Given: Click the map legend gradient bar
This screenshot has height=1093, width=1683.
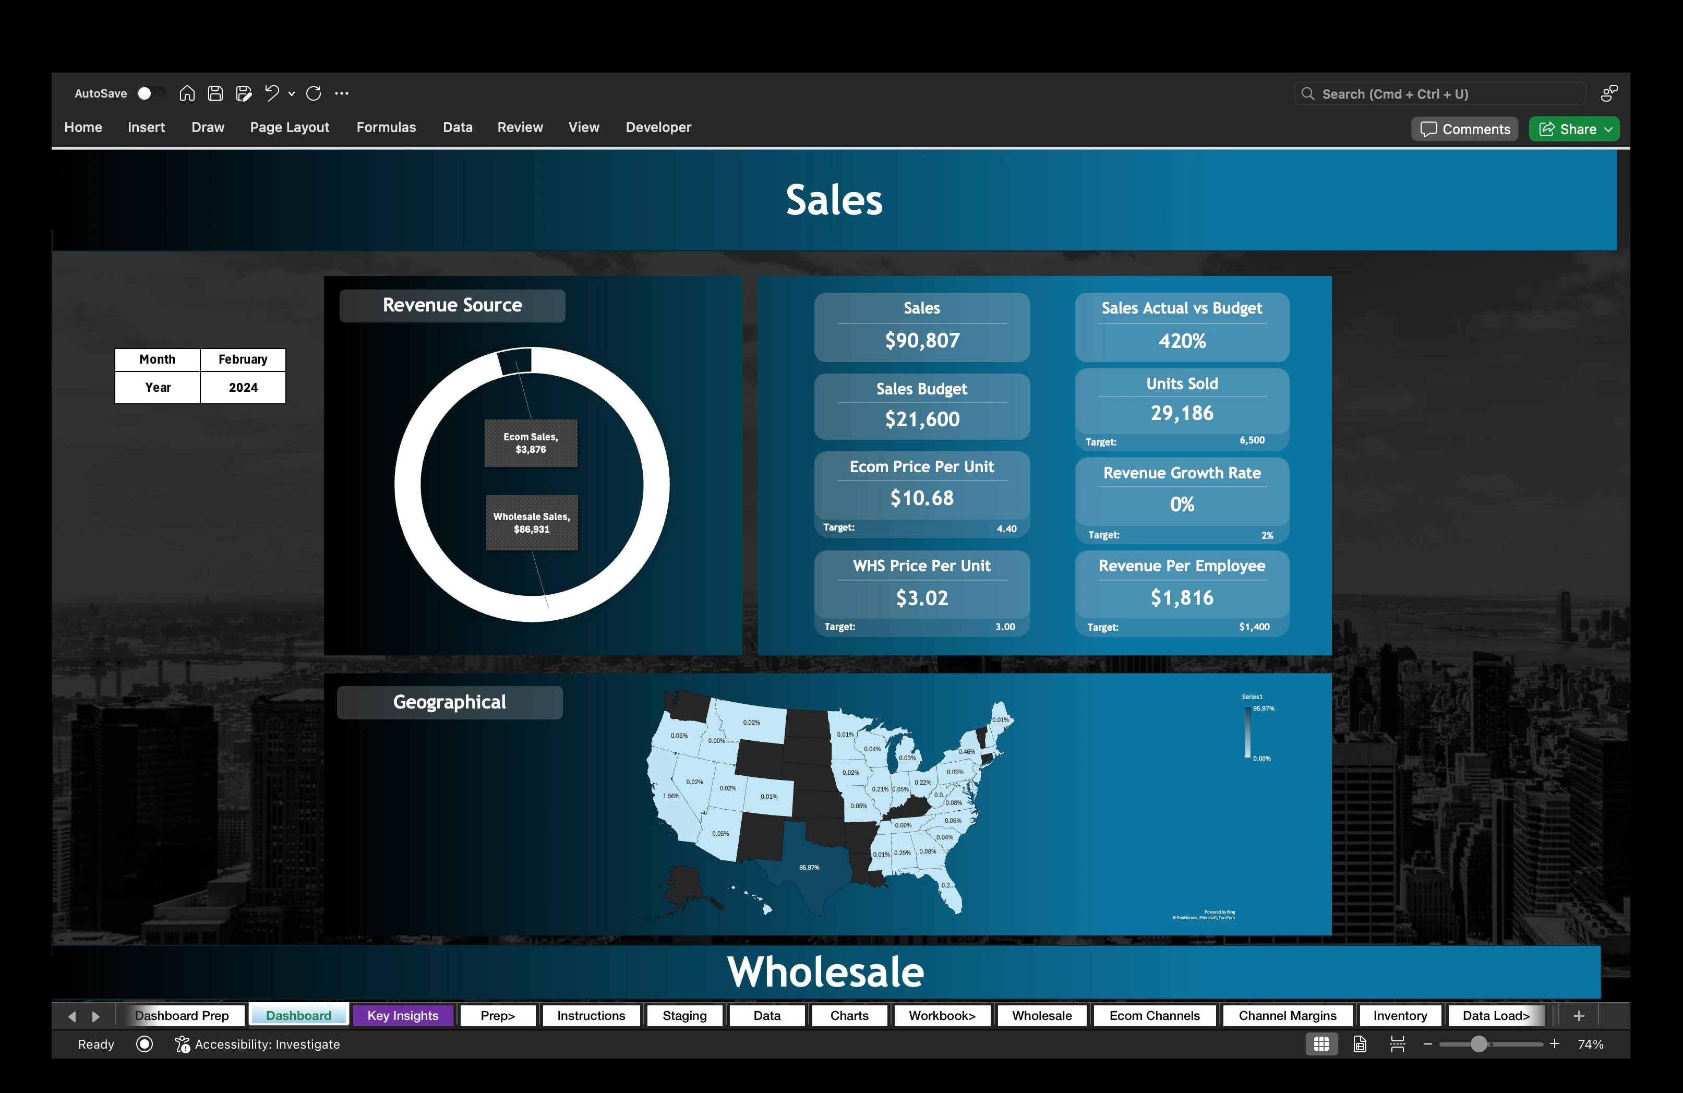Looking at the screenshot, I should point(1248,733).
